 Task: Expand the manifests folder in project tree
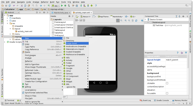pyautogui.click(x=7, y=18)
